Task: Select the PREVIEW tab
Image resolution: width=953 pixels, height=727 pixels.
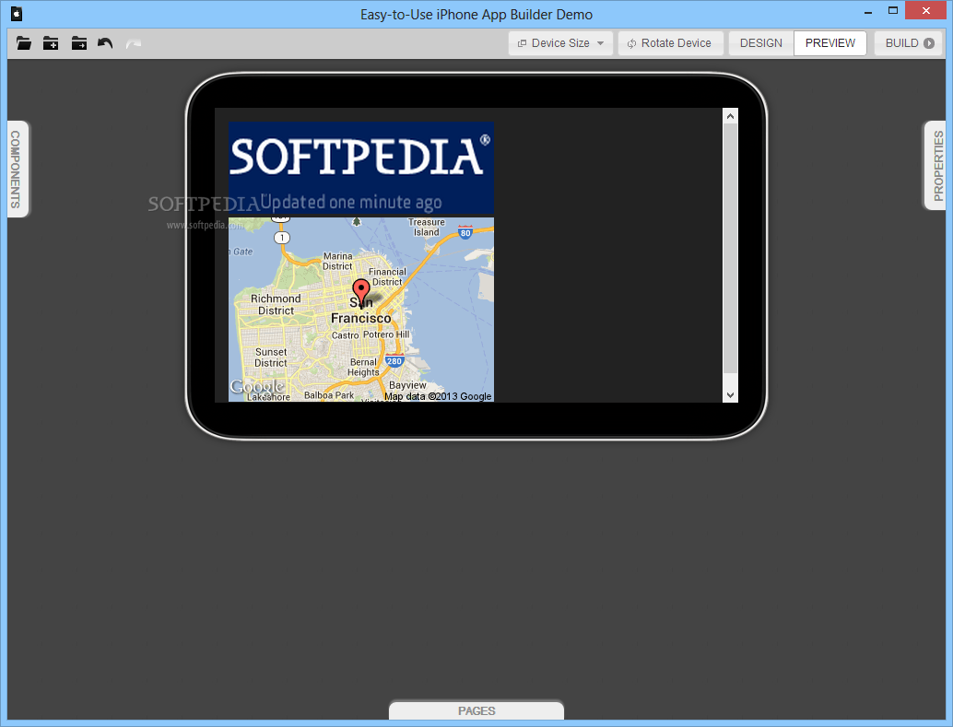Action: (x=829, y=43)
